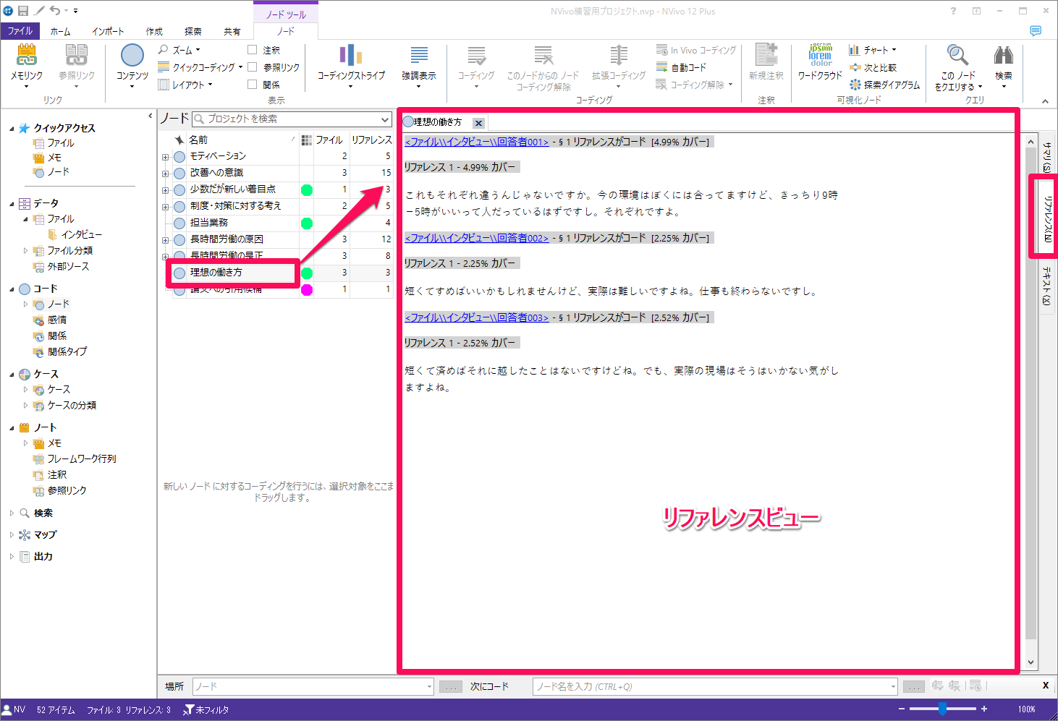Check the 関係 checkbox in ribbon
The image size is (1058, 721).
point(253,85)
